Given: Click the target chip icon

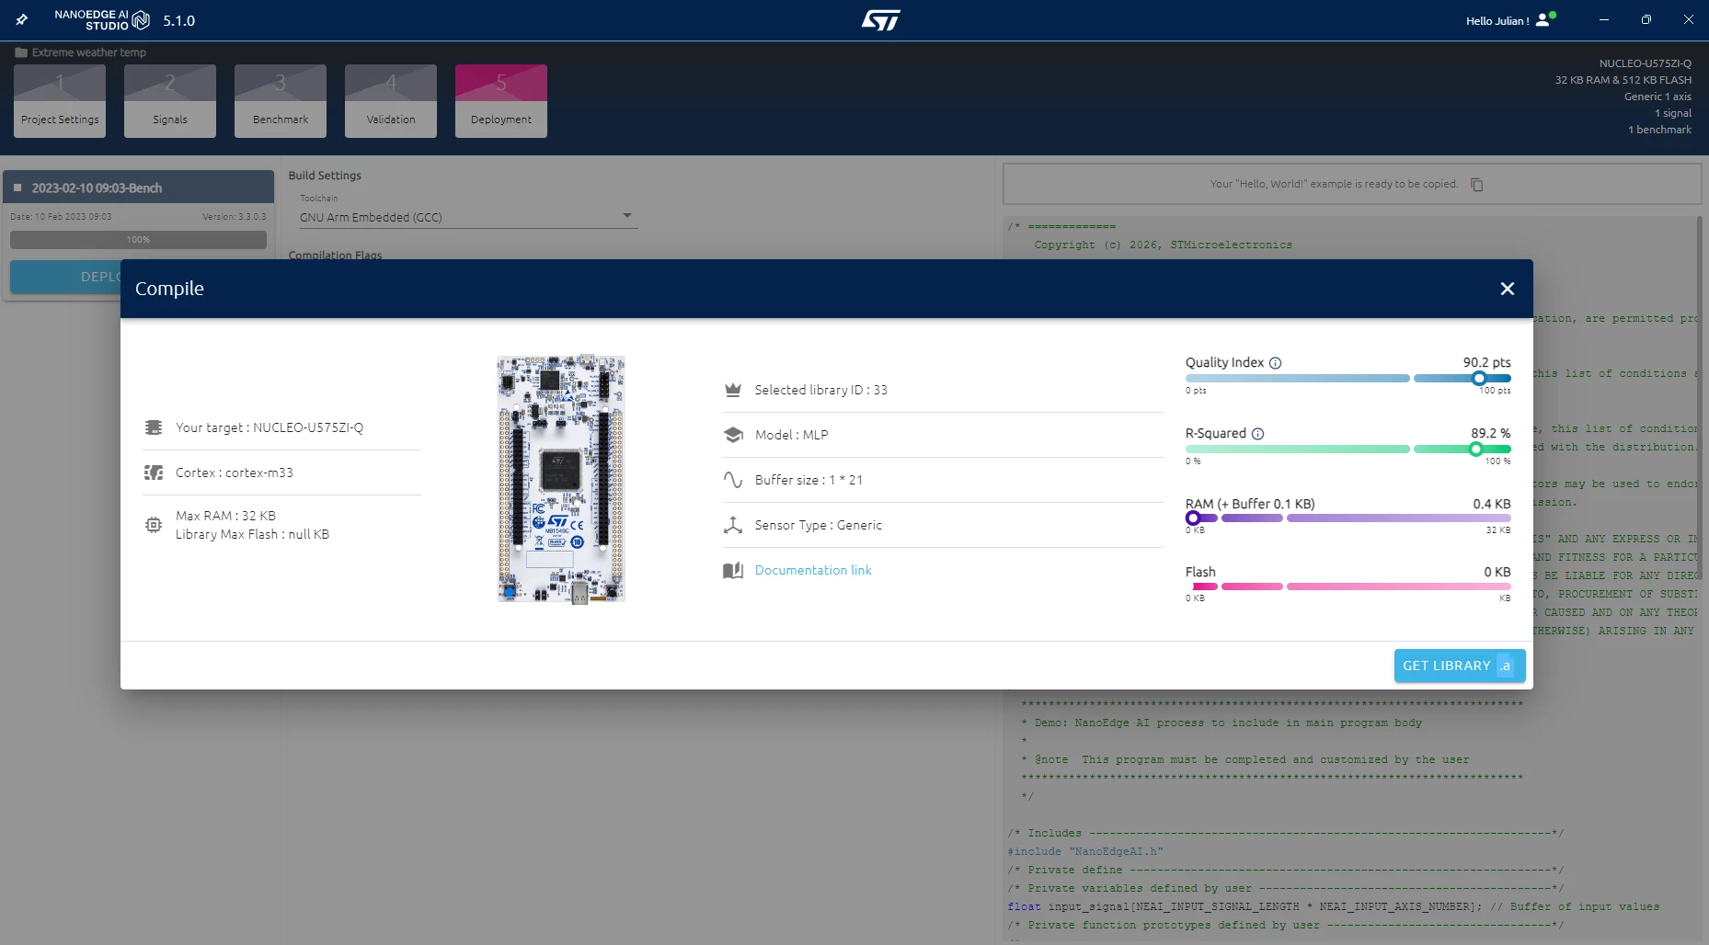Looking at the screenshot, I should [154, 427].
